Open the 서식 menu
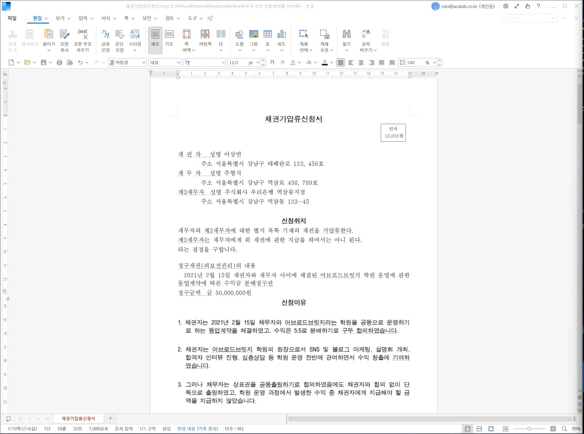This screenshot has width=584, height=434. tap(106, 18)
